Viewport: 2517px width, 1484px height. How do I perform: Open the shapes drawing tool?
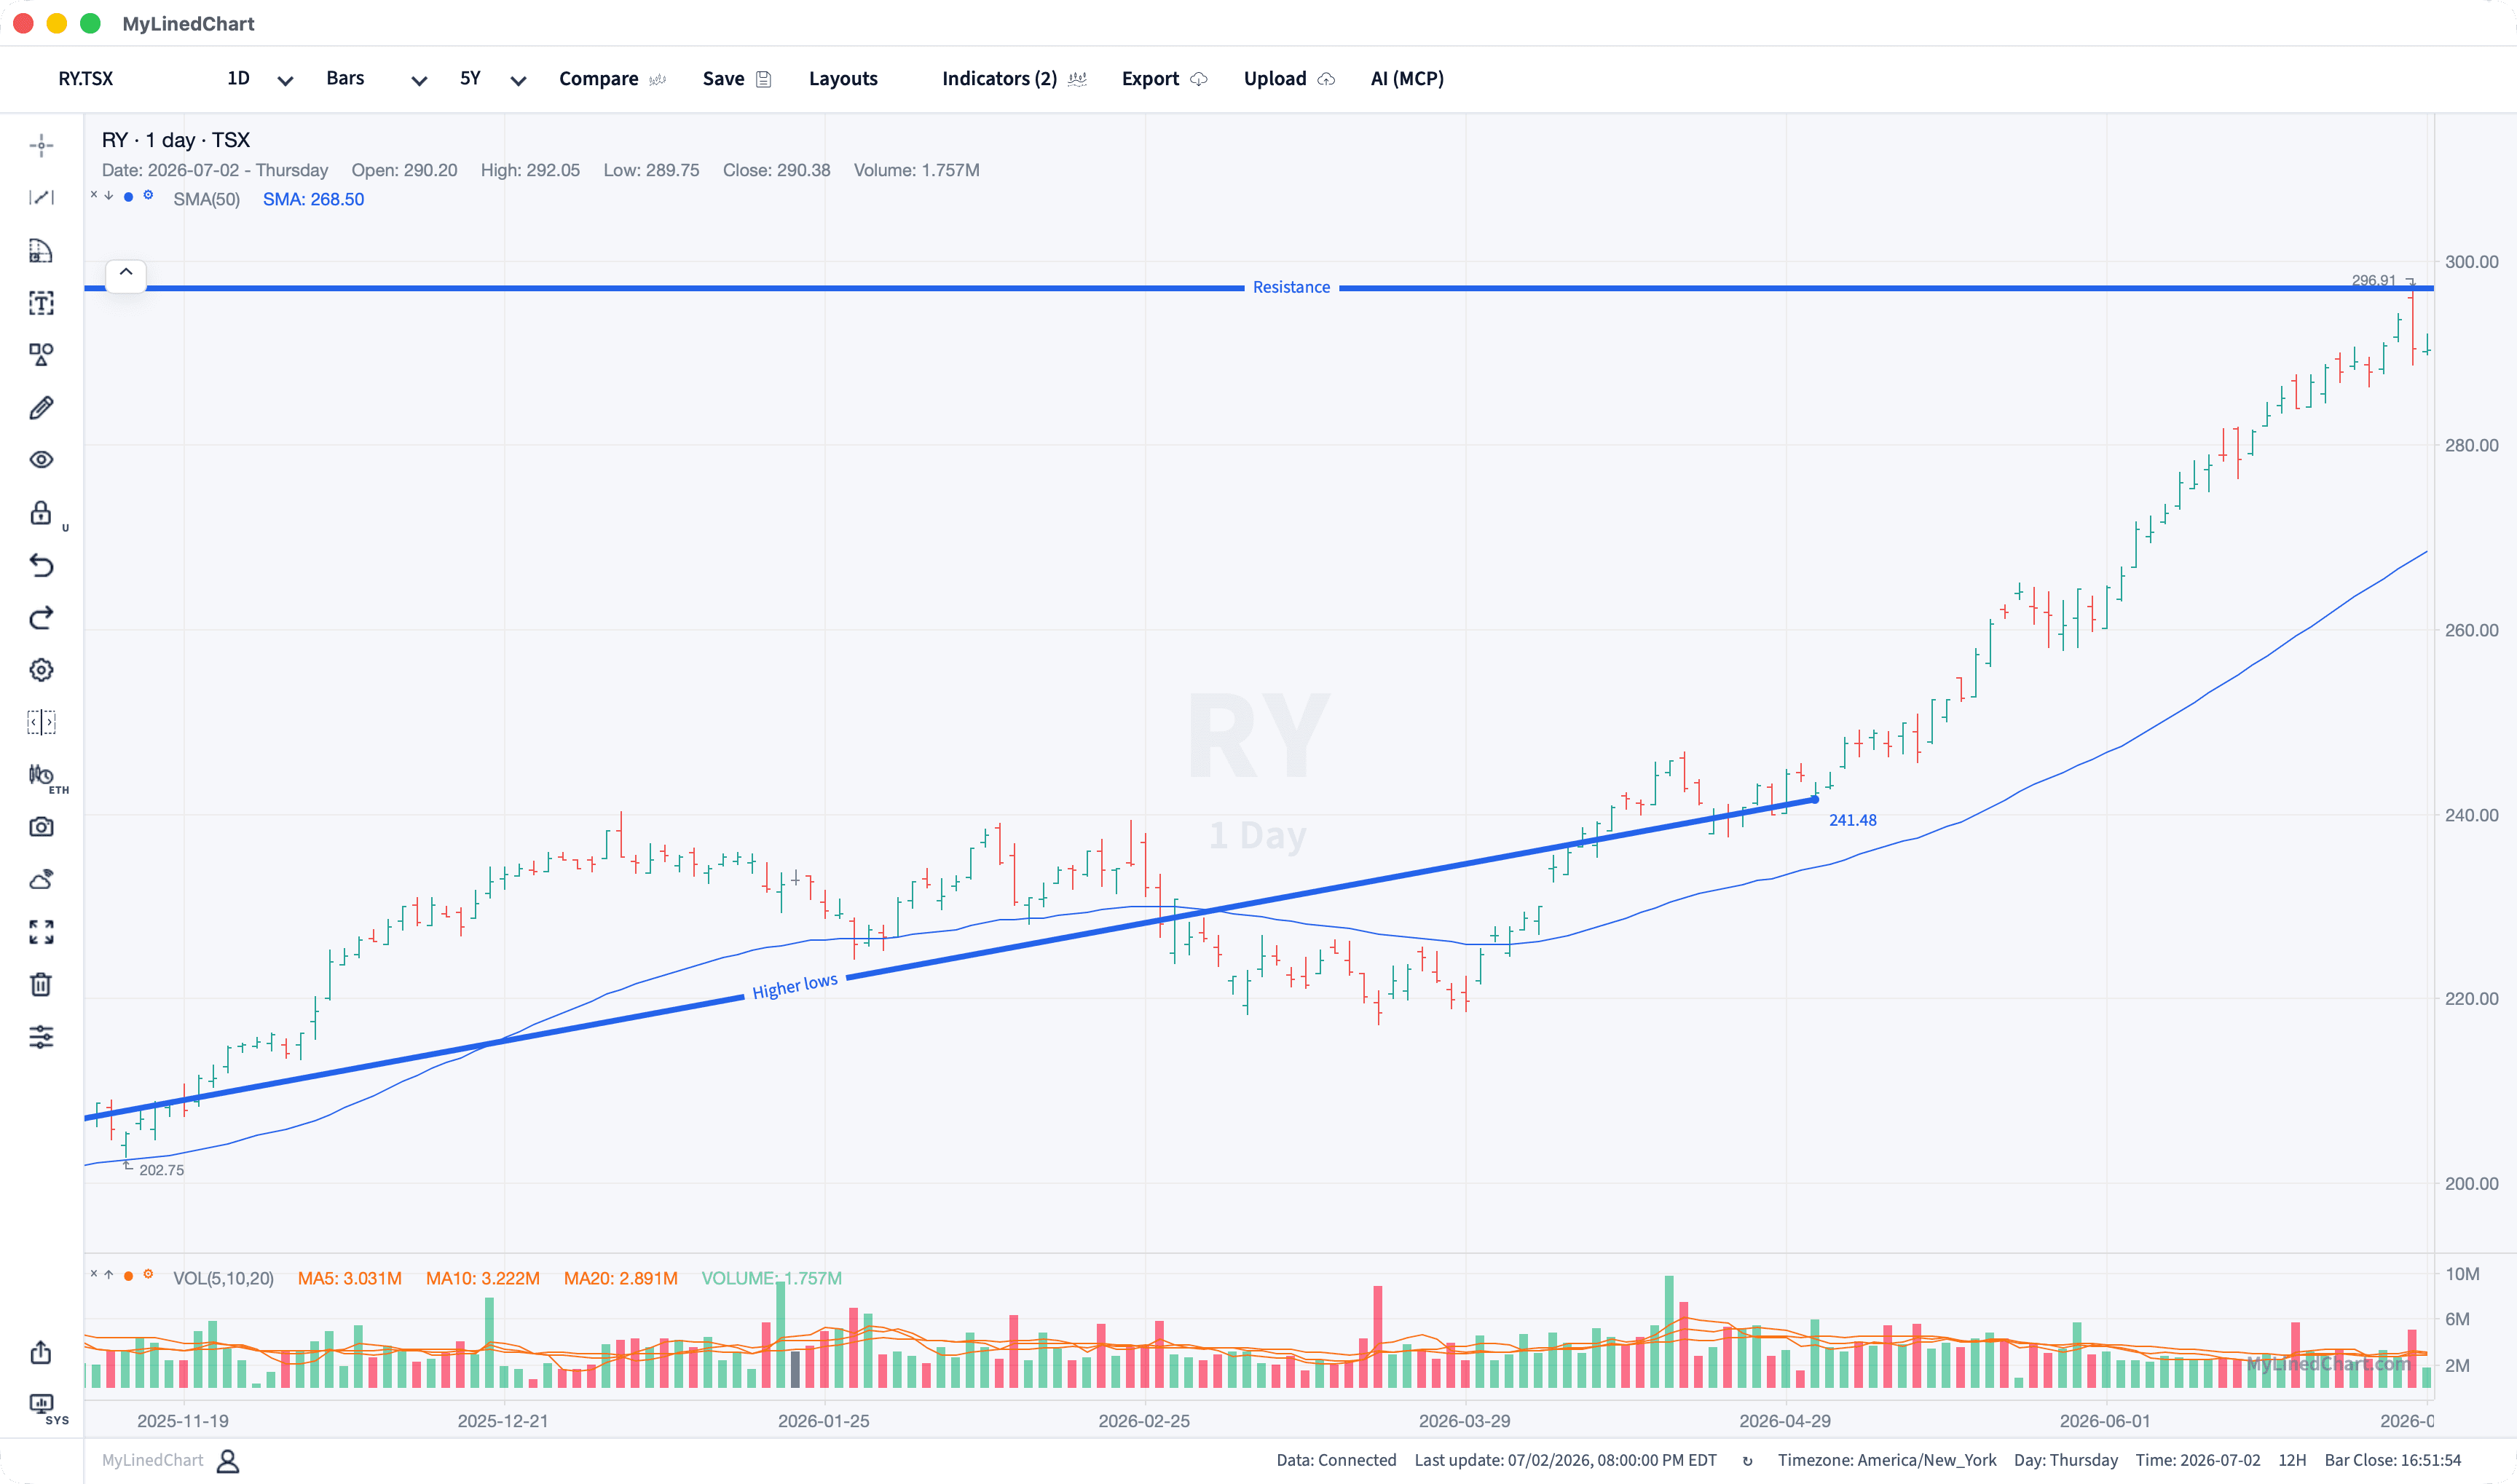[x=41, y=355]
